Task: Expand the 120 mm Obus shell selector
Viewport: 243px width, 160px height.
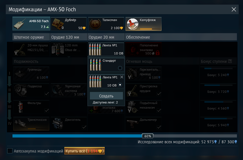Action: 69,49
